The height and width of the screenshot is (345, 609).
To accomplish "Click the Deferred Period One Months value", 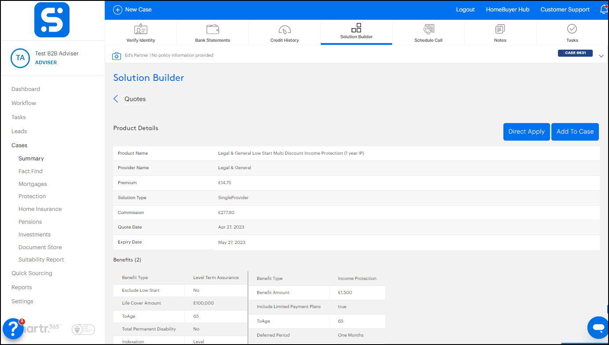I will 351,335.
